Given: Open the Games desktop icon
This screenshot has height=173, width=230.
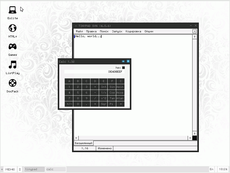Looking at the screenshot, I should click(x=12, y=47).
